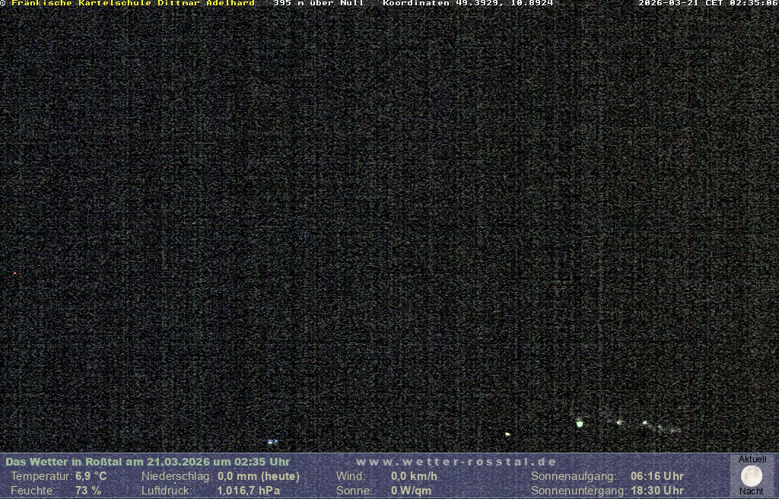779x499 pixels.
Task: Click the Niederschlag value 0,0 mm (heute)
Action: pos(258,476)
